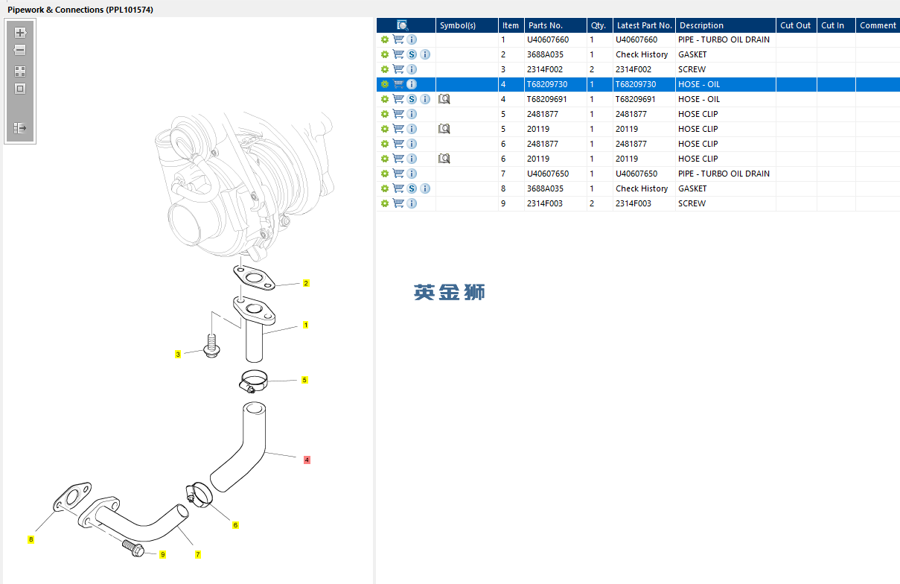
Task: Select callout 8 by the lower gasket
Action: point(31,539)
